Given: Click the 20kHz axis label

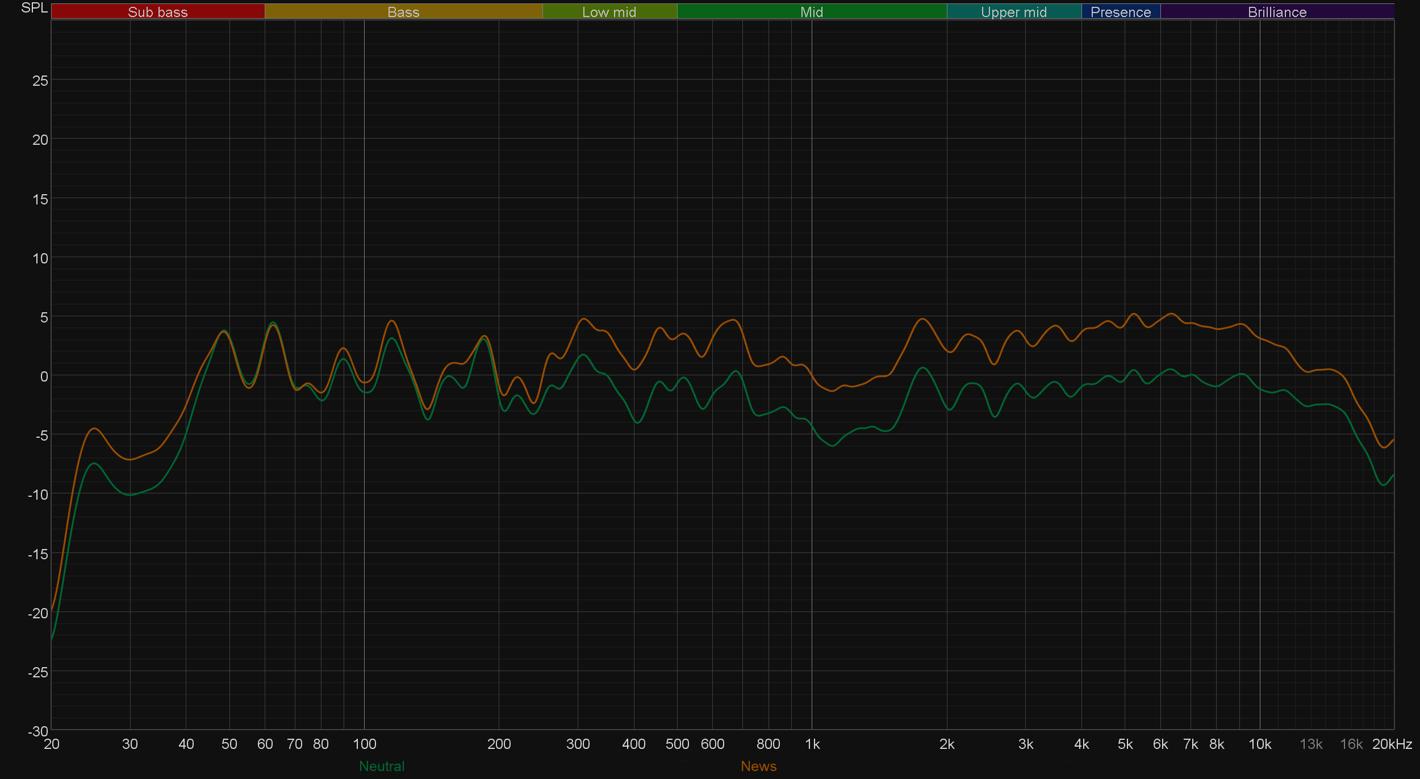Looking at the screenshot, I should click(x=1392, y=744).
